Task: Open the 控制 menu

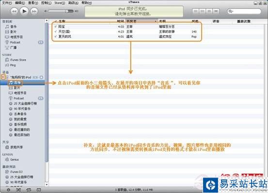Action: (x=47, y=3)
